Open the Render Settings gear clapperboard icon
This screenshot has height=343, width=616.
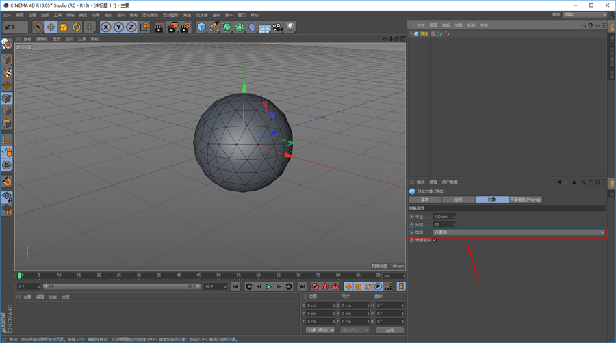click(x=185, y=27)
